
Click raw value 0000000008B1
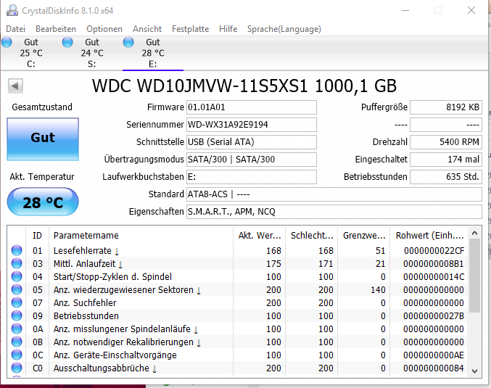click(x=434, y=264)
